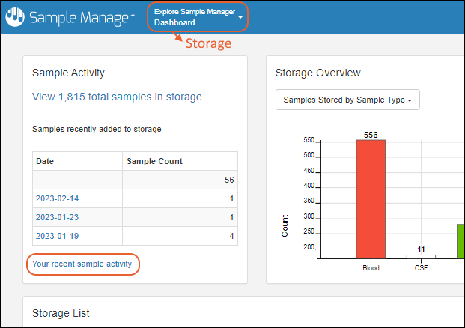Click sample count 1 for 2023-01-23

[x=231, y=217]
